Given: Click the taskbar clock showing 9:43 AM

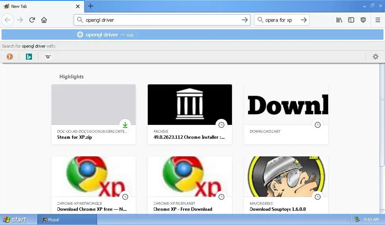Looking at the screenshot, I should click(x=371, y=219).
